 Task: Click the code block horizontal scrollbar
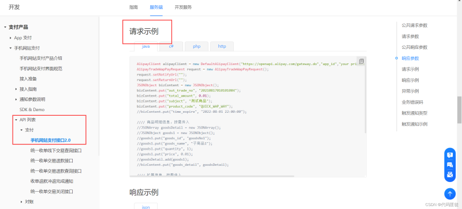click(212, 176)
